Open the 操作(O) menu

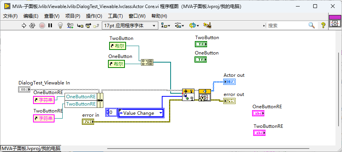click(x=94, y=16)
